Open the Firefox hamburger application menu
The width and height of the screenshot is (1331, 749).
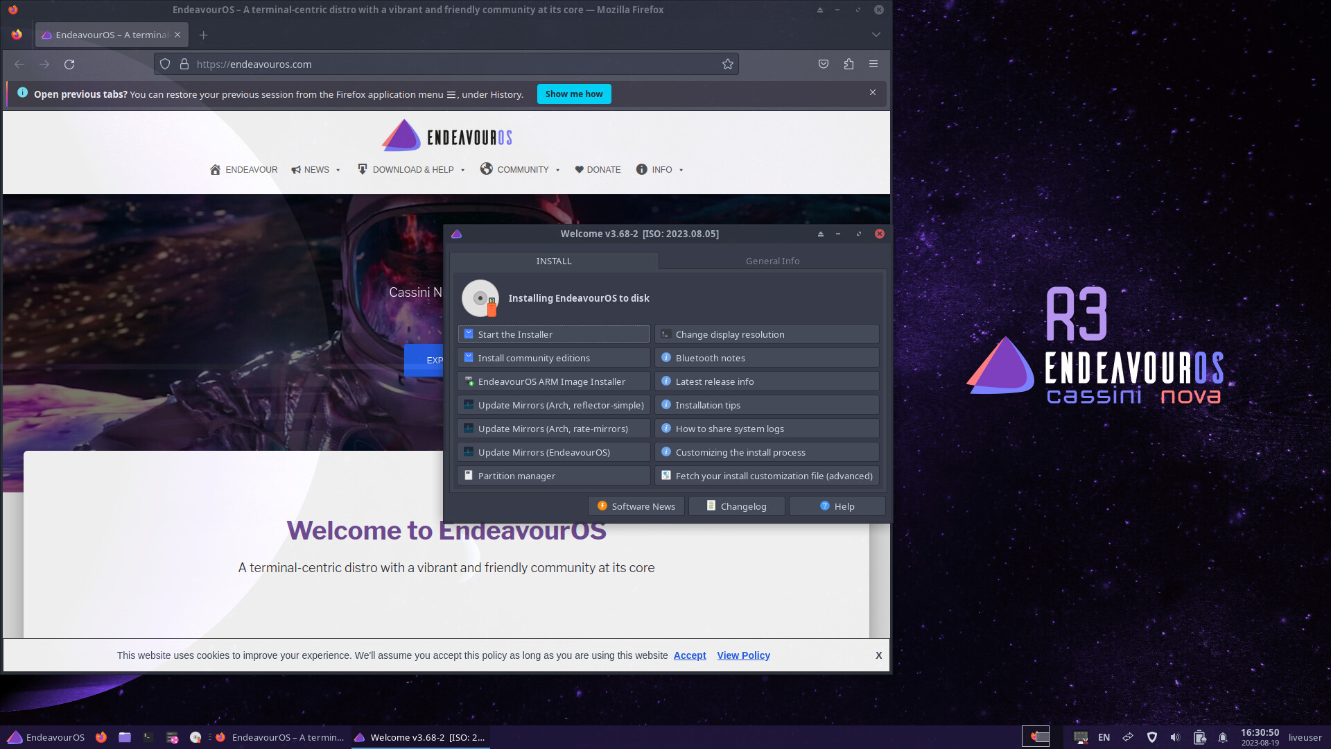click(873, 64)
